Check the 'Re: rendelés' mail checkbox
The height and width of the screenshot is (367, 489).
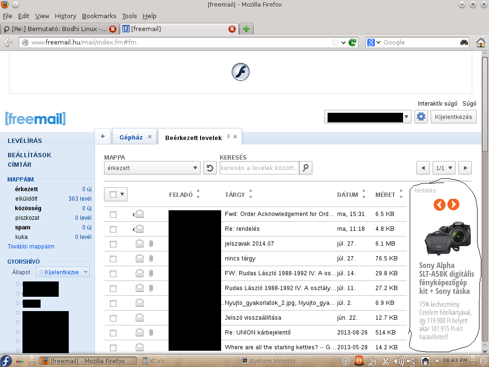pyautogui.click(x=113, y=229)
